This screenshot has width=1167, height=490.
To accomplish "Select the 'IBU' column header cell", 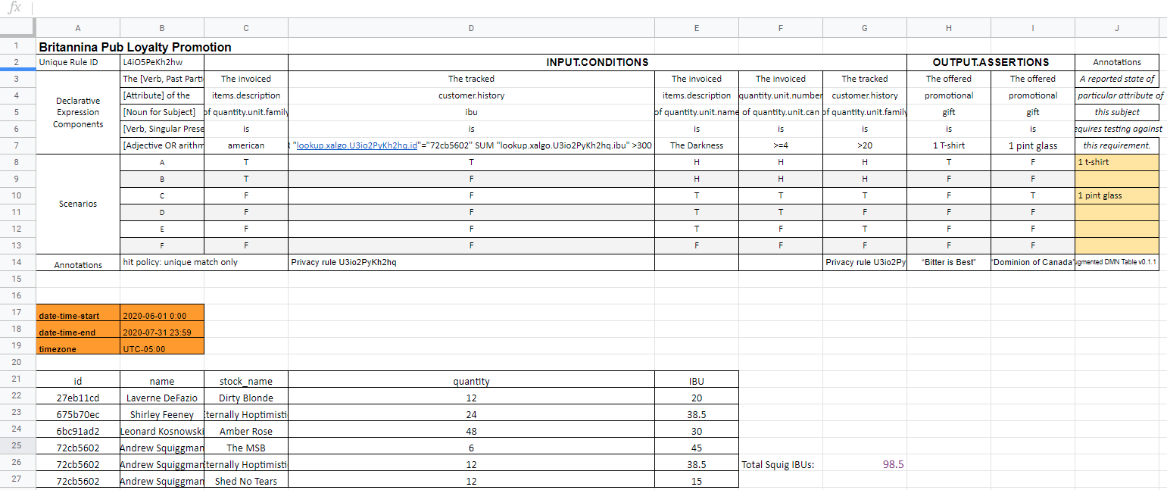I will coord(697,381).
